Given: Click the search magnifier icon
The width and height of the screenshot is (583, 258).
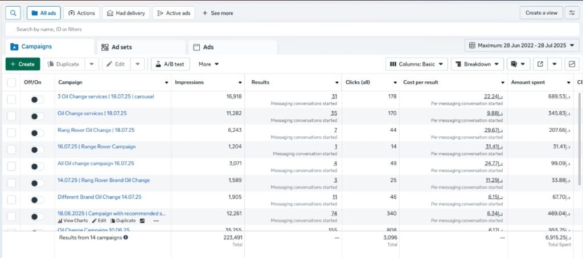Looking at the screenshot, I should [x=13, y=13].
